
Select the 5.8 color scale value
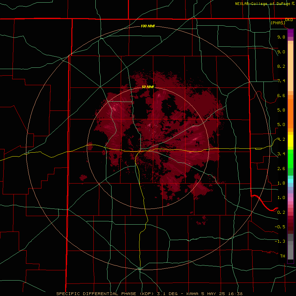[x=281, y=110]
